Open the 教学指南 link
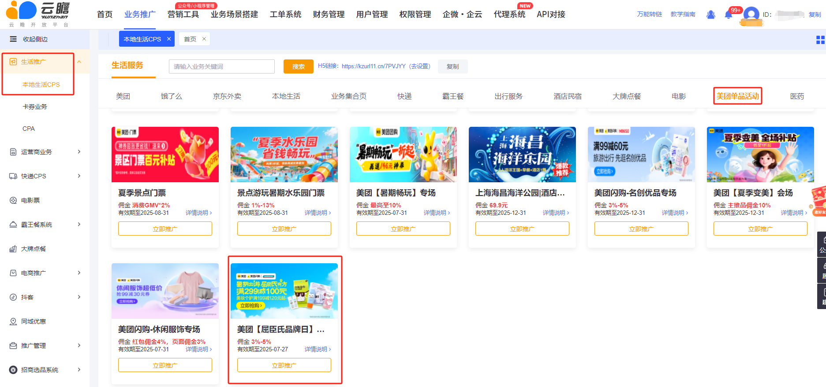The height and width of the screenshot is (387, 826). pyautogui.click(x=683, y=15)
